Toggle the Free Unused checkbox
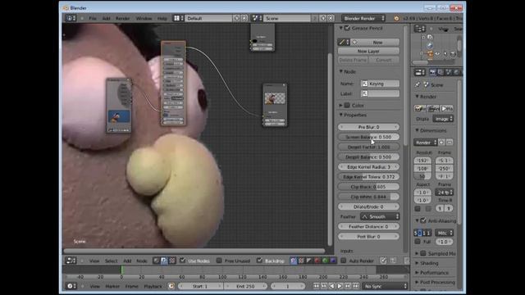 (219, 261)
